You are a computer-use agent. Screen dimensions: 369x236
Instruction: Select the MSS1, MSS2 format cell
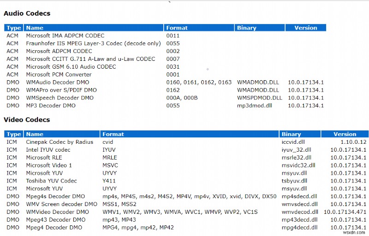(x=119, y=204)
